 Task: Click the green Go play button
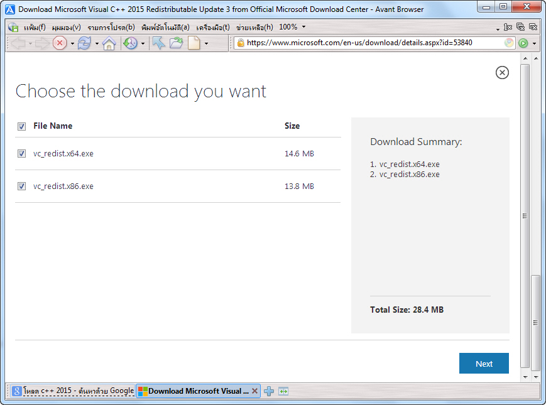(x=523, y=43)
